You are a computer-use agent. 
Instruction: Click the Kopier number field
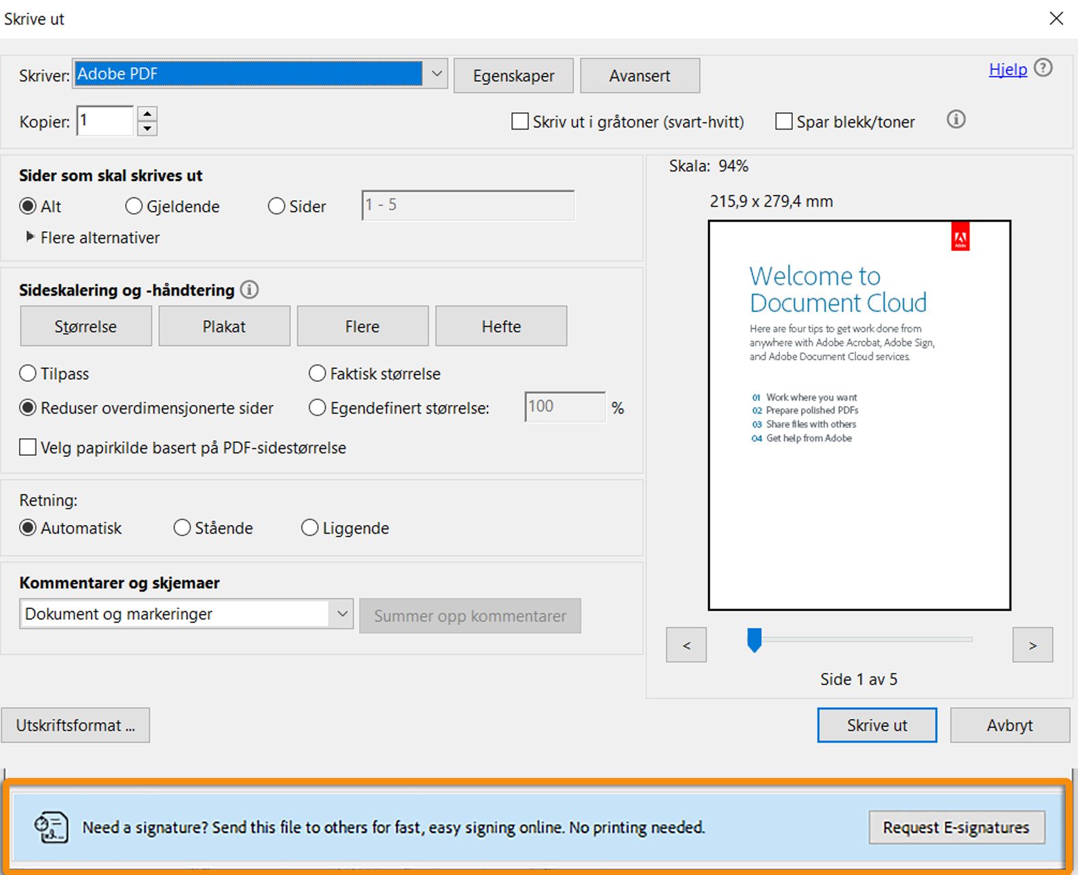point(105,121)
